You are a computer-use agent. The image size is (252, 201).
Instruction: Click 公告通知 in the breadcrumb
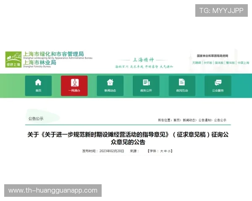point(205,120)
